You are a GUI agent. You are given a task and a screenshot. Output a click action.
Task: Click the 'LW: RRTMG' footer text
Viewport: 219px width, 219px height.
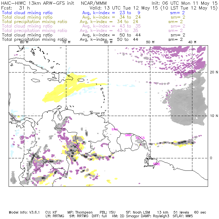click(55, 216)
